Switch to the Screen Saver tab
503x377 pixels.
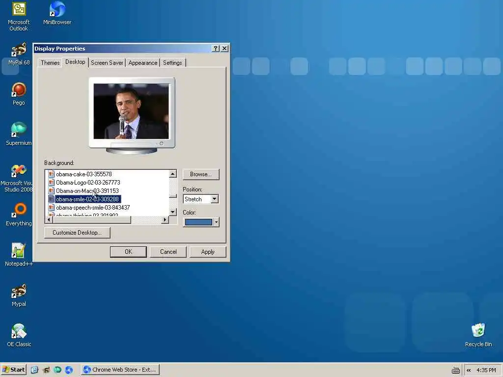[107, 63]
